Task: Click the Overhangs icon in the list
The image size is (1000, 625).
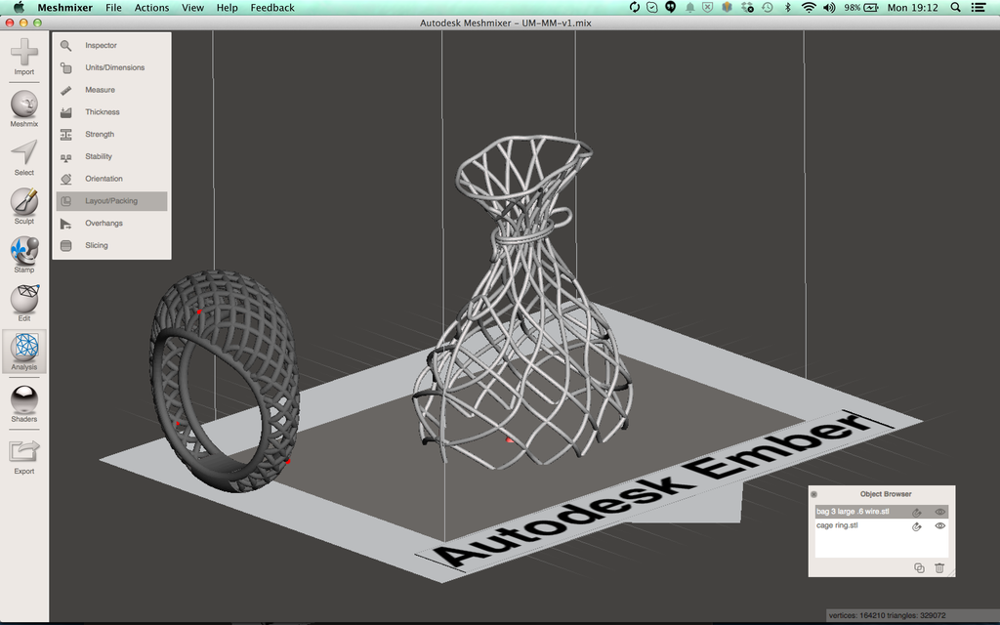Action: (65, 224)
